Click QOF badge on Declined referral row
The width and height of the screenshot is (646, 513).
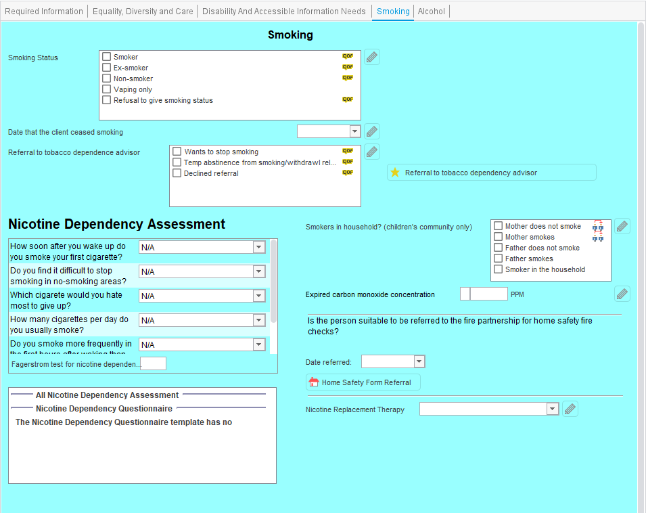[348, 172]
